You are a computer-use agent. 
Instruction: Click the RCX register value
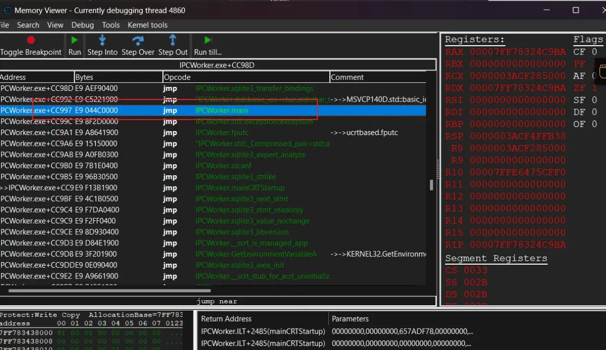pyautogui.click(x=518, y=76)
